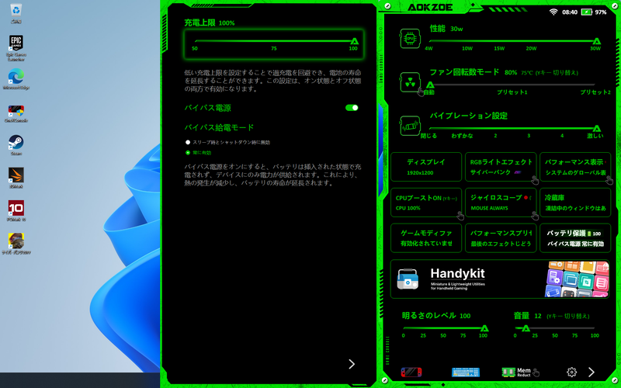The width and height of the screenshot is (621, 388).
Task: Select the Epic Games Launcher desktop shortcut
Action: click(x=16, y=47)
